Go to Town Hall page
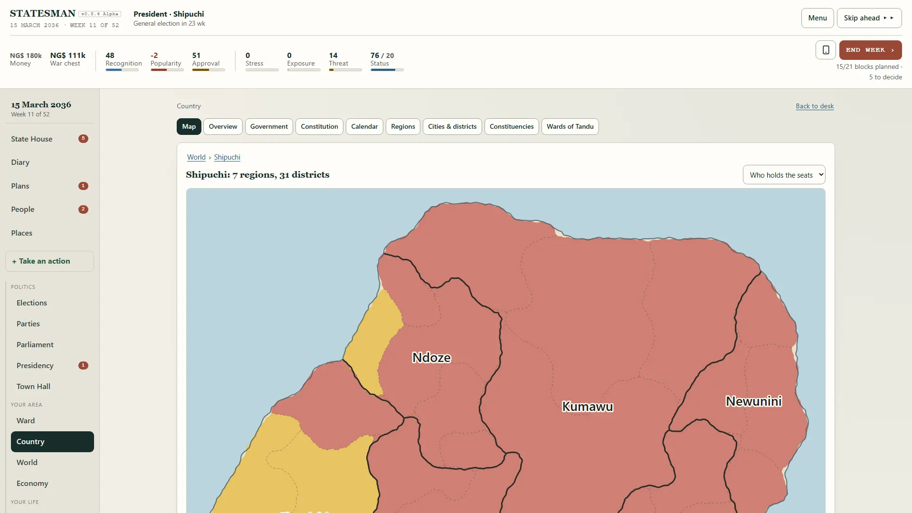This screenshot has height=513, width=912. coord(52,387)
